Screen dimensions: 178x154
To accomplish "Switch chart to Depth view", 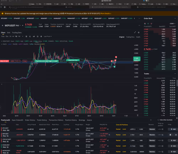I will [x=138, y=37].
